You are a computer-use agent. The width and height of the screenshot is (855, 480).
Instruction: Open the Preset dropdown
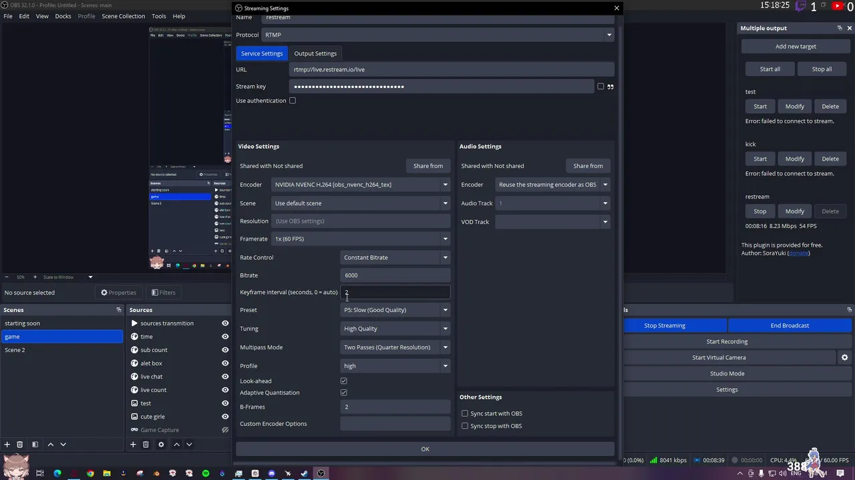395,310
